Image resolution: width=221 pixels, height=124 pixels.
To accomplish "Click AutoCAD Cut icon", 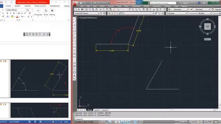I will point(100,9).
